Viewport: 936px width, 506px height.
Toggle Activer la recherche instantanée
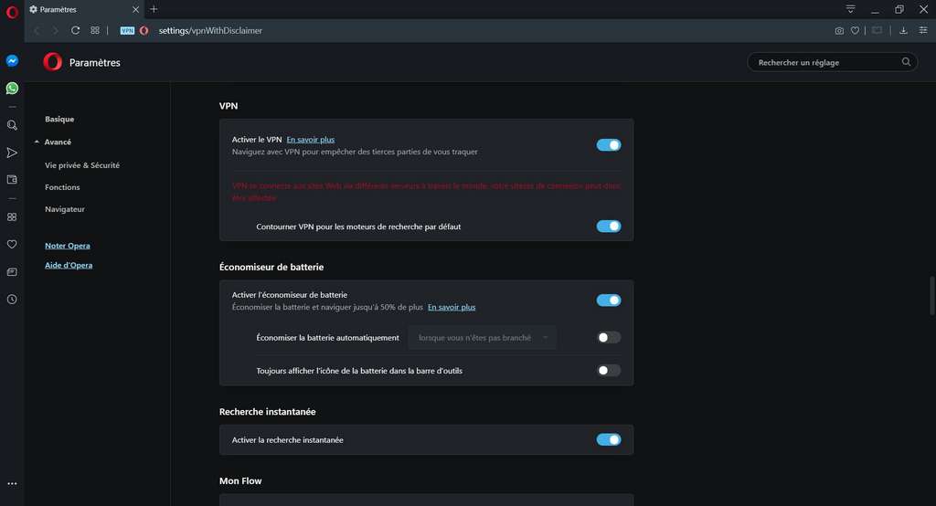pyautogui.click(x=608, y=439)
